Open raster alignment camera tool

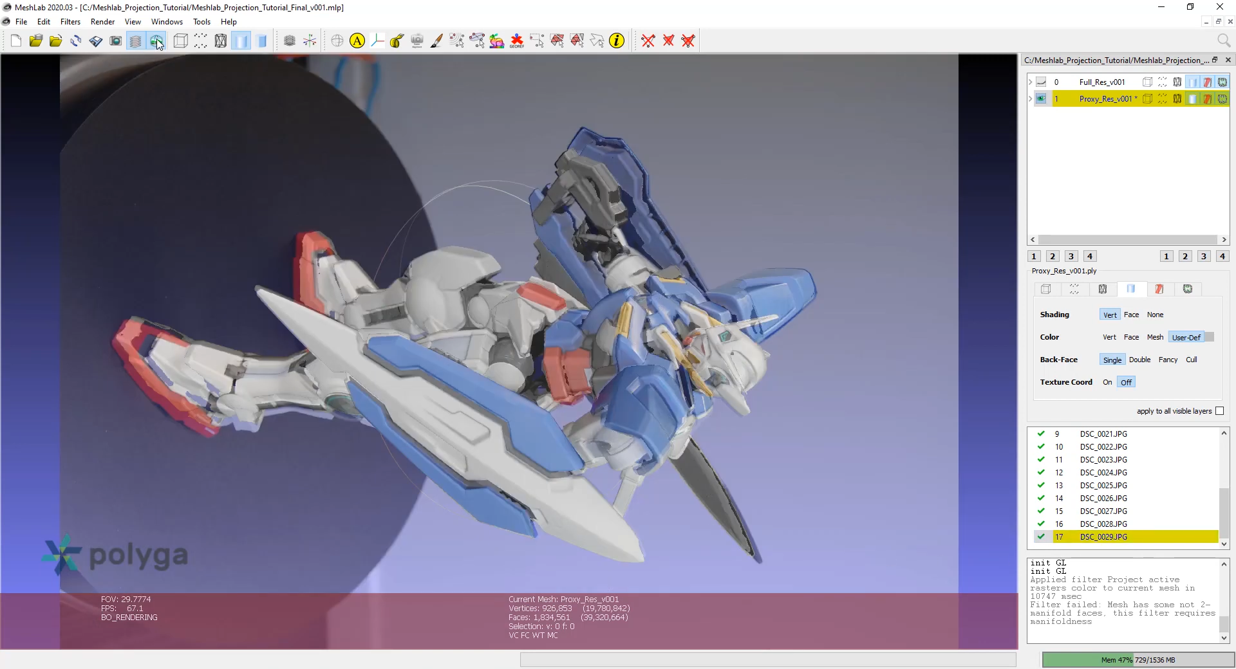417,41
